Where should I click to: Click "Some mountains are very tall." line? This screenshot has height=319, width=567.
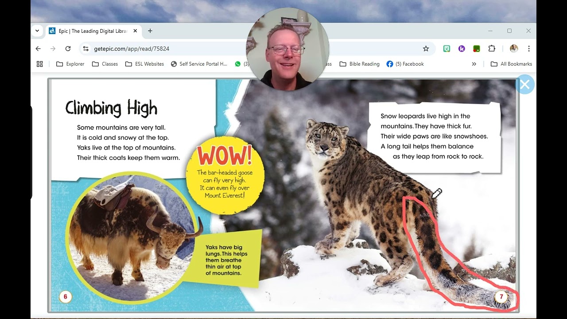(x=121, y=128)
